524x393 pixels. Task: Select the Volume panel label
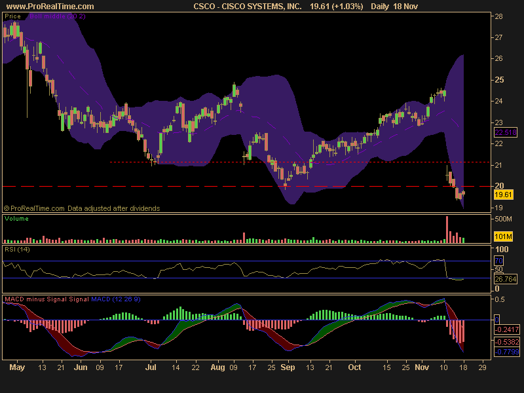click(x=16, y=219)
